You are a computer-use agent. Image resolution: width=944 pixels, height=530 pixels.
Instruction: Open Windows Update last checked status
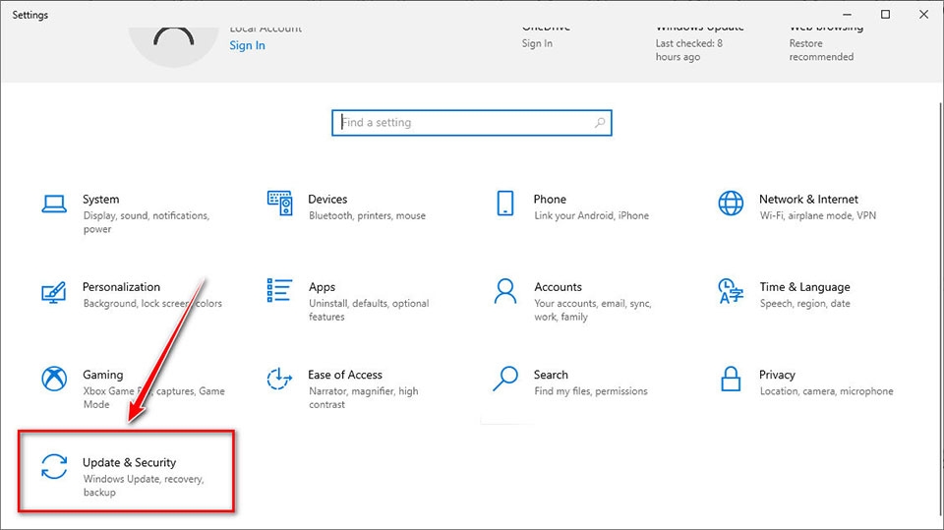(688, 50)
